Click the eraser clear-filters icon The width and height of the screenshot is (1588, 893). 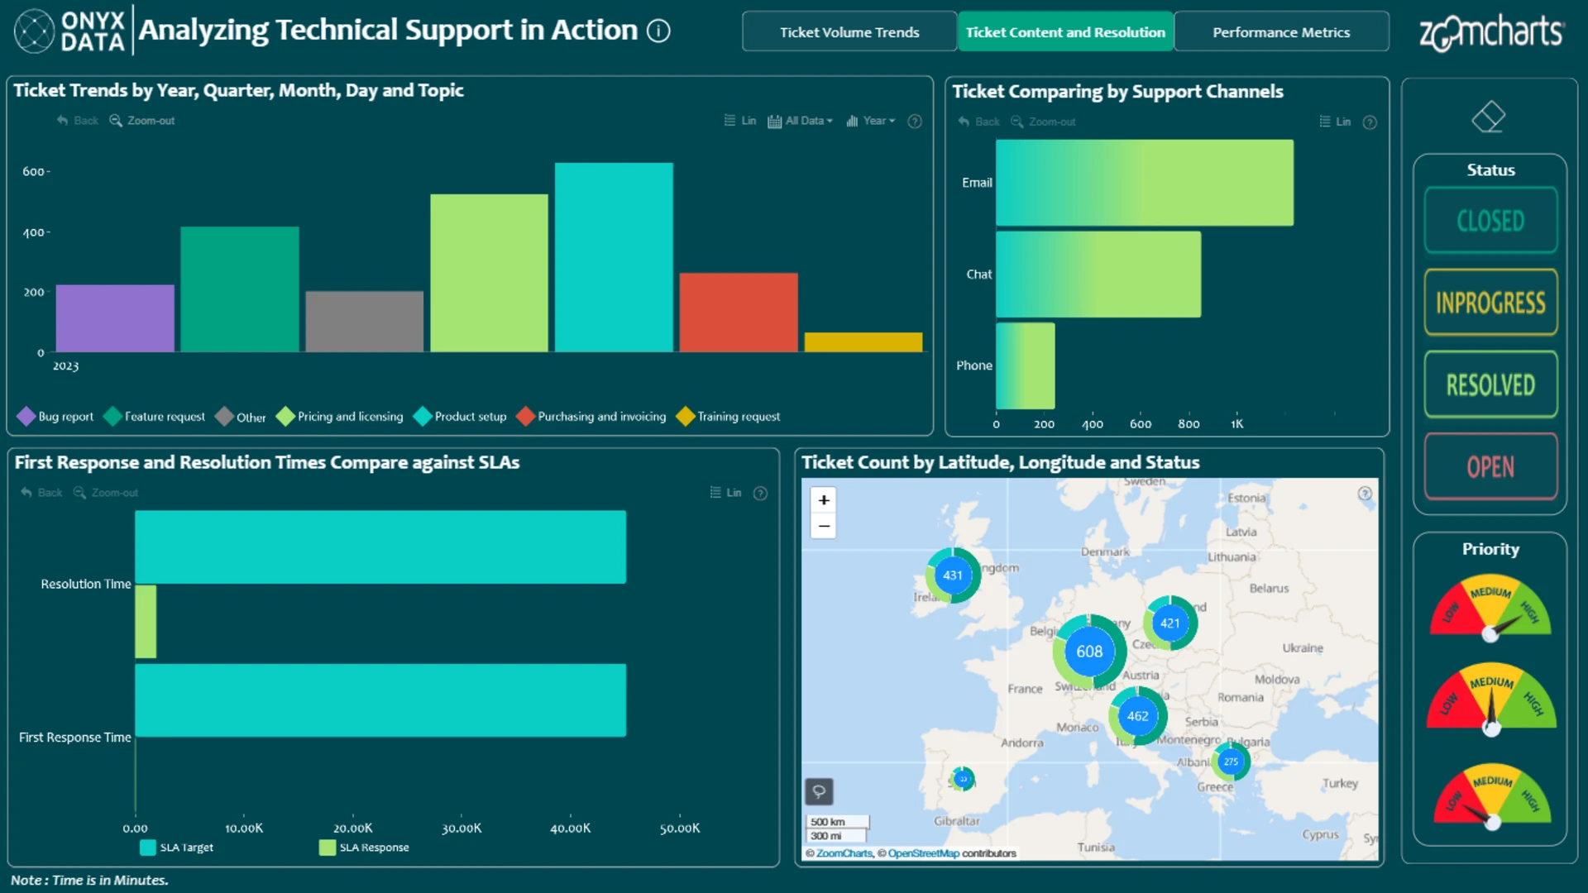click(1489, 117)
